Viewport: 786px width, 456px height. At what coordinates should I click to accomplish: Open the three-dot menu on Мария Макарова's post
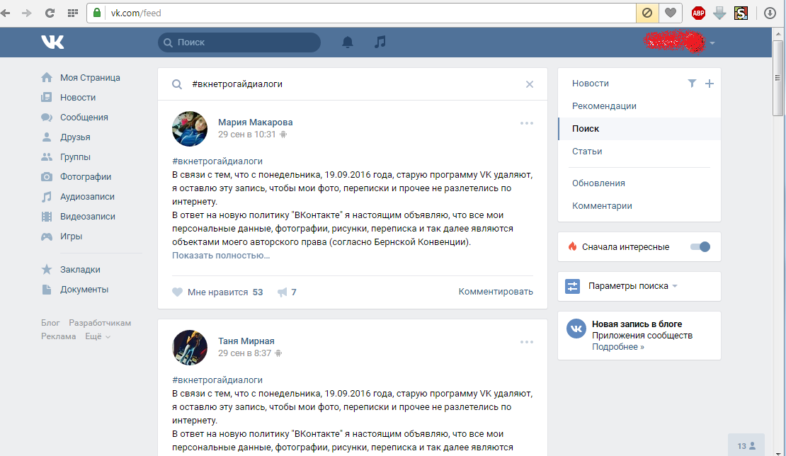[527, 123]
